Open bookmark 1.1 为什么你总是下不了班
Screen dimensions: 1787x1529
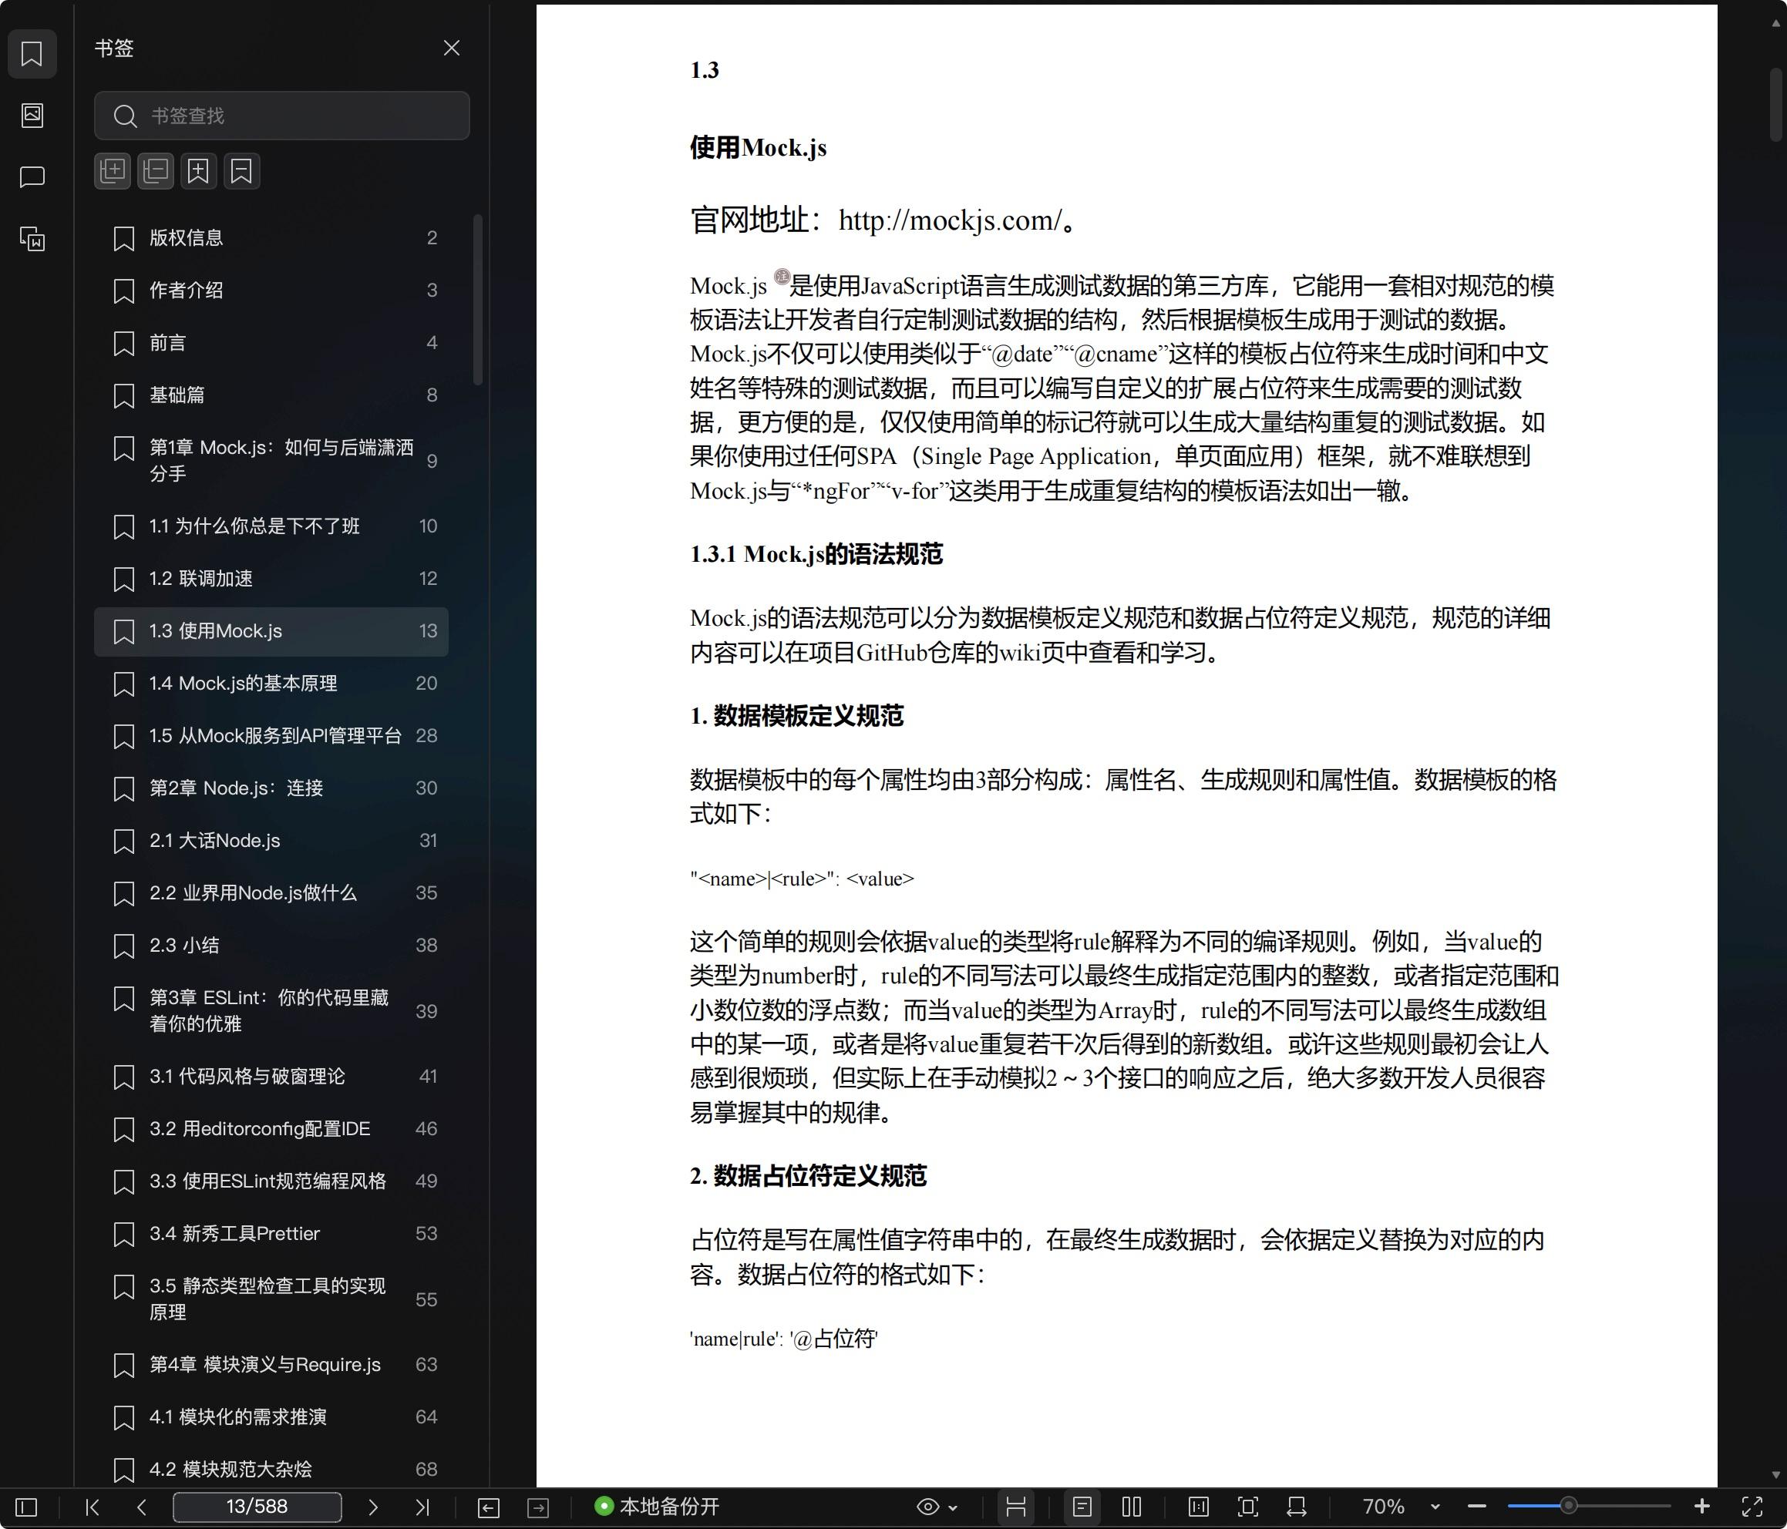coord(271,526)
